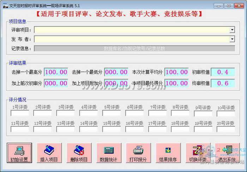
Task: Click the 14号评委 score box
Action: coord(89,129)
